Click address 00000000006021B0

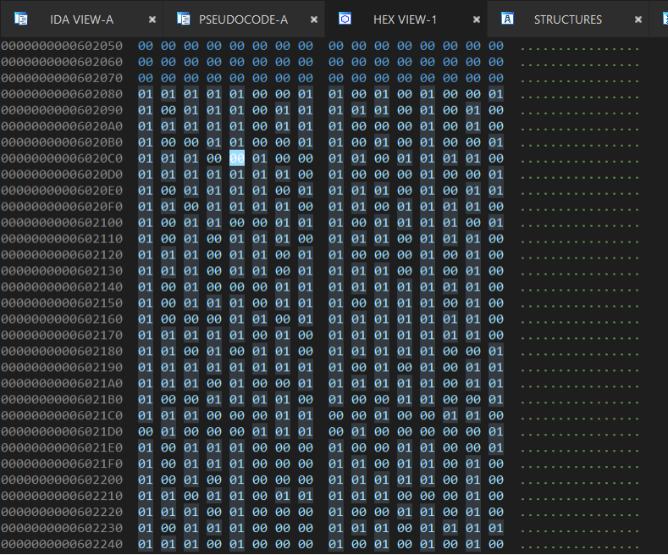click(62, 399)
